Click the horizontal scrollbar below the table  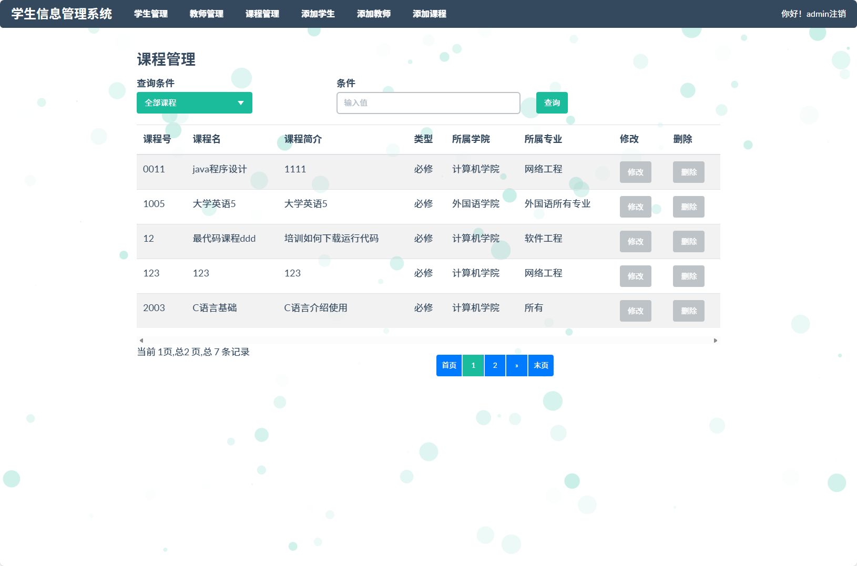pos(428,340)
